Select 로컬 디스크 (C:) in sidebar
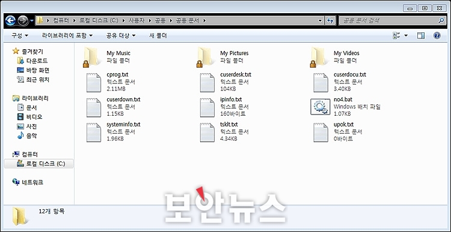The height and width of the screenshot is (232, 451). click(x=46, y=164)
